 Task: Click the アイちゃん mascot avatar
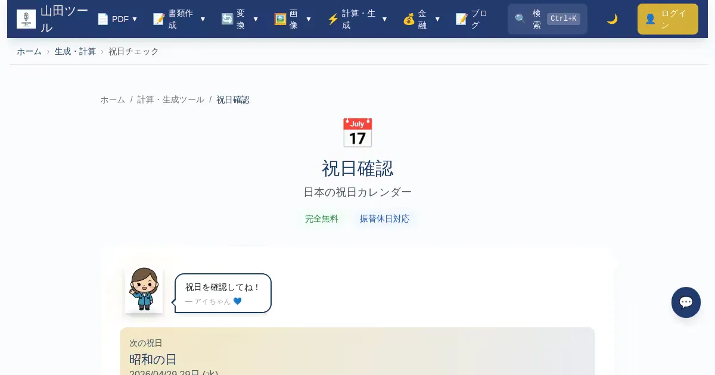144,289
